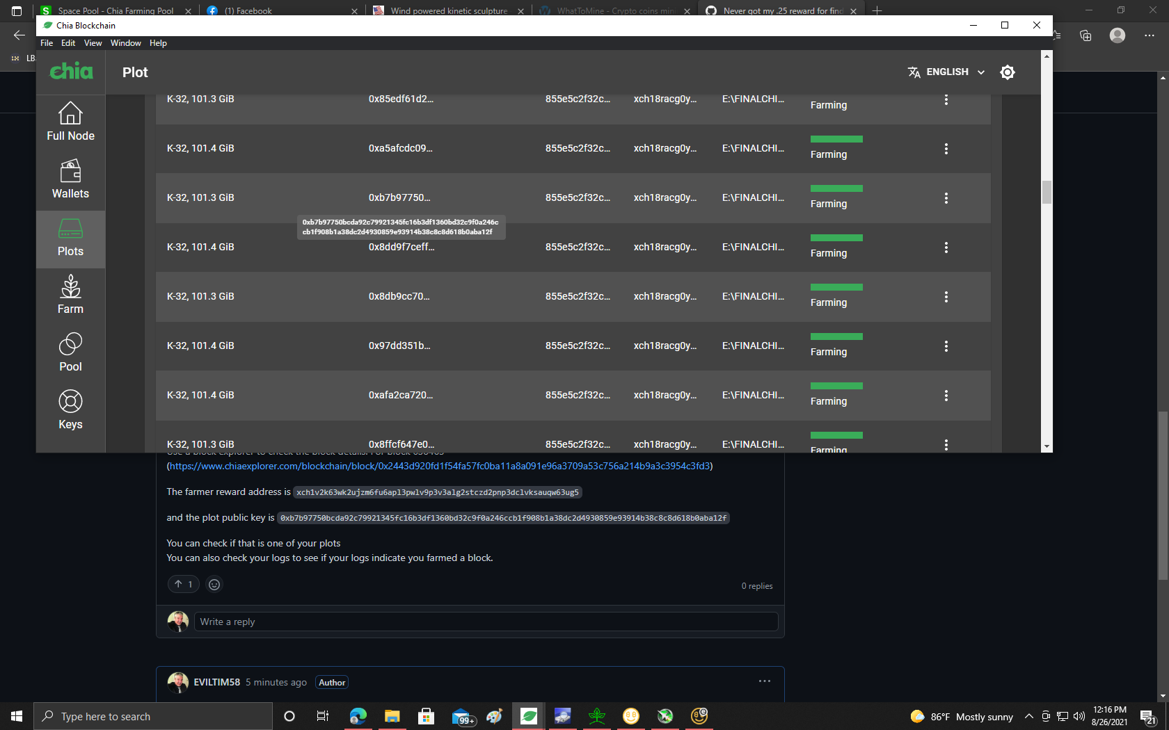Open the File menu
Screen dimensions: 1169x730
click(x=47, y=43)
